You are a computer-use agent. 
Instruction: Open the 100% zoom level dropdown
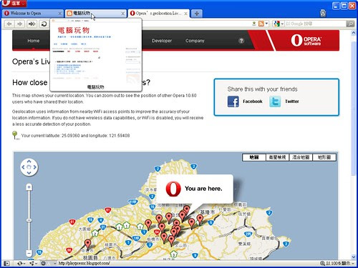tap(337, 263)
